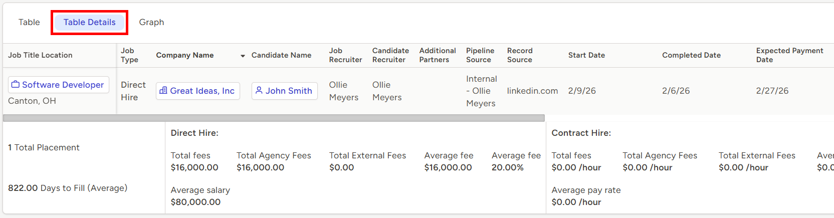Click the Candidate Name column header
Screen dimensions: 834x218
[x=281, y=55]
